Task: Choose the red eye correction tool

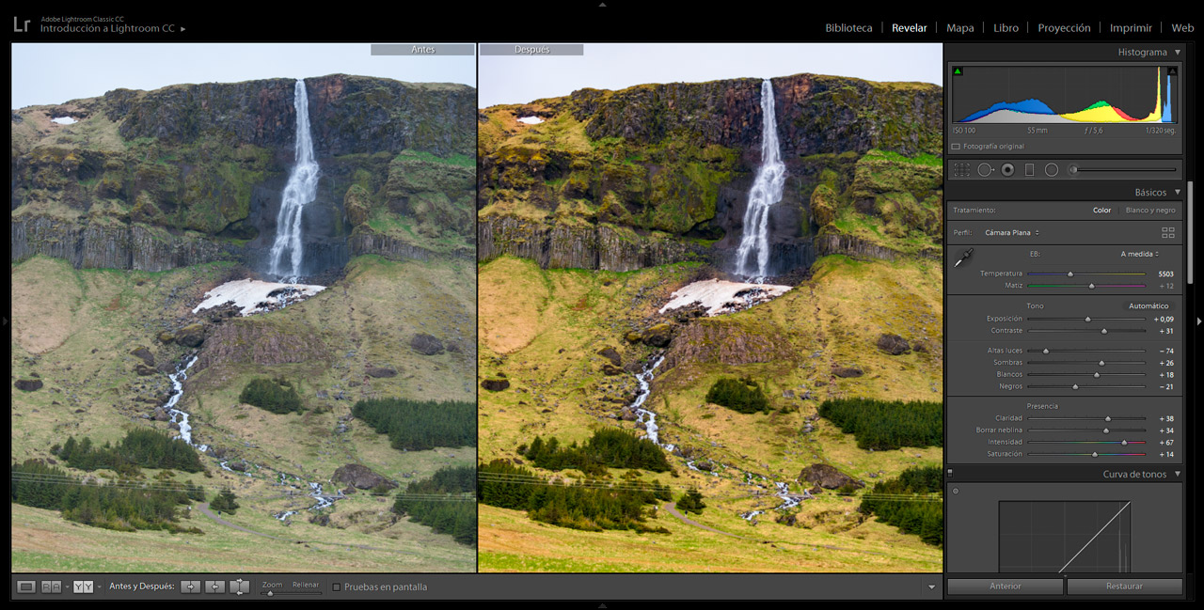Action: point(1007,170)
